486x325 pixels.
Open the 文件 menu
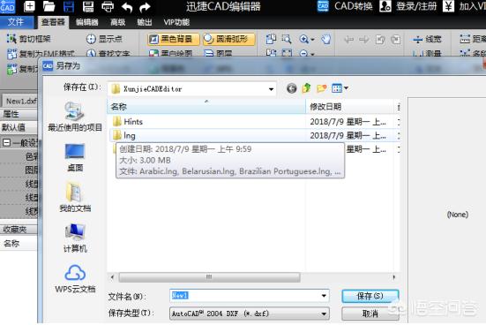(x=16, y=22)
